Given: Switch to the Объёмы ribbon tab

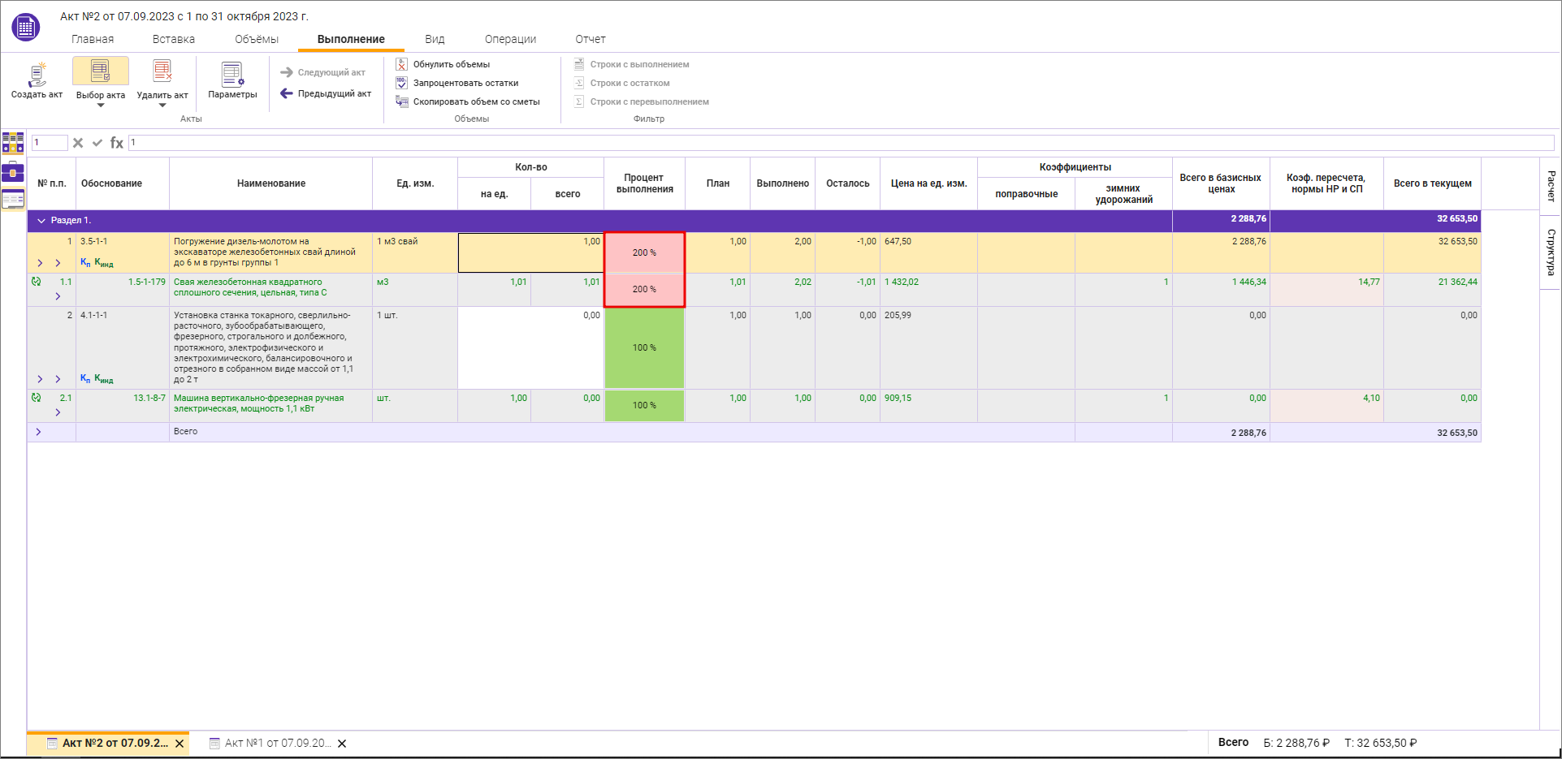Looking at the screenshot, I should [x=256, y=39].
